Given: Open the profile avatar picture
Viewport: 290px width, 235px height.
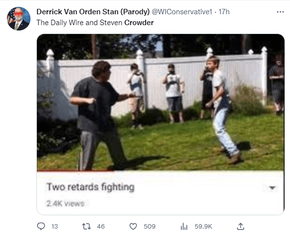Looking at the screenshot, I should (x=19, y=19).
